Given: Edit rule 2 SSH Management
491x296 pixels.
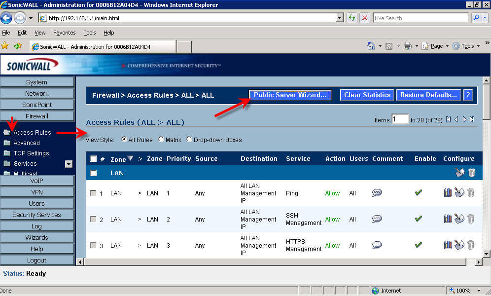Looking at the screenshot, I should pyautogui.click(x=459, y=219).
